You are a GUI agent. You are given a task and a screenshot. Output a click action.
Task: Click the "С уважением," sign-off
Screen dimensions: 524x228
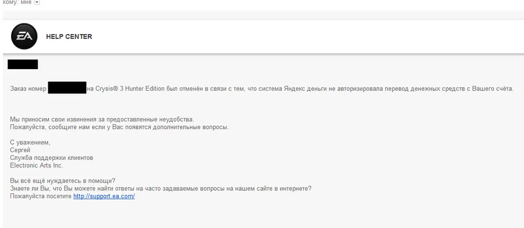(30, 143)
